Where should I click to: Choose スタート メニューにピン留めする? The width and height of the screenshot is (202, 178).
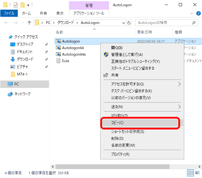tap(142, 68)
